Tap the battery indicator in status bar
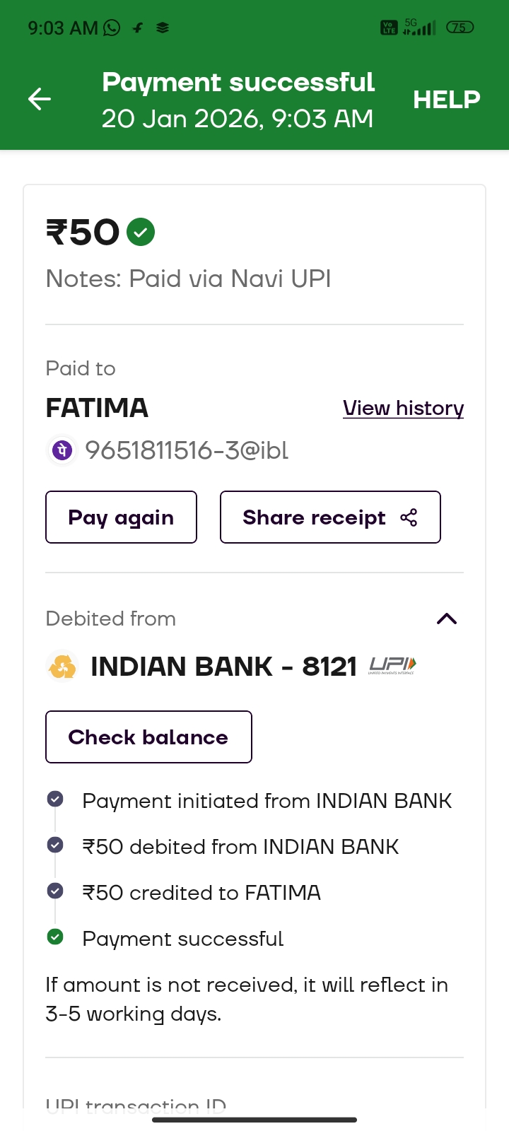 [460, 28]
